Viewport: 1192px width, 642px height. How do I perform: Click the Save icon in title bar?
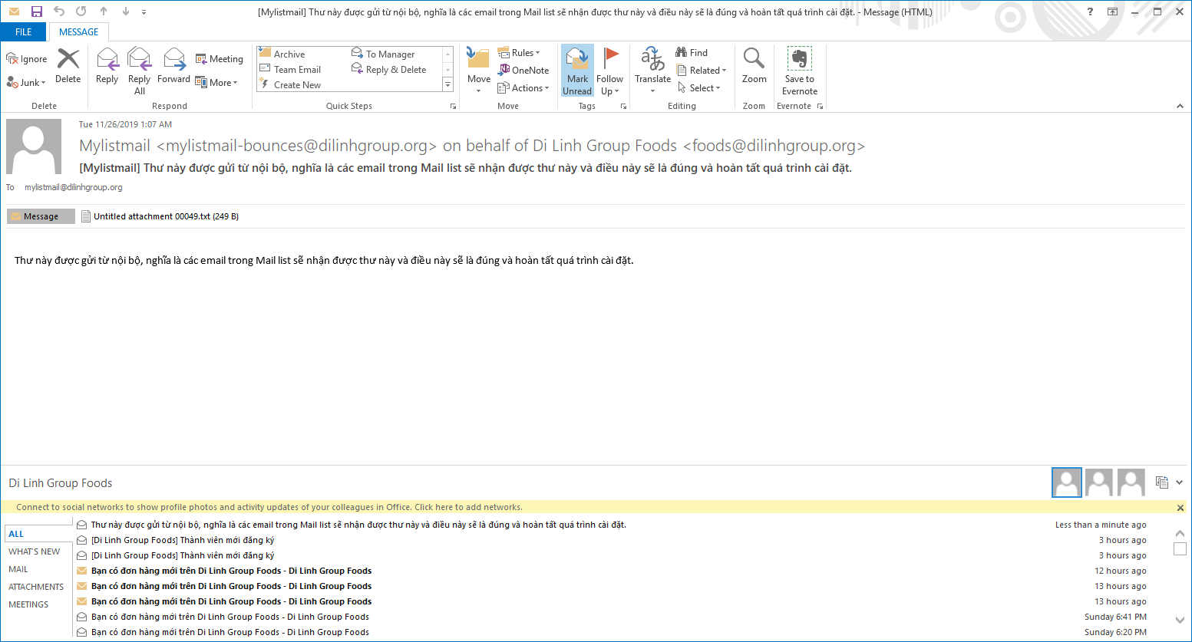[36, 12]
